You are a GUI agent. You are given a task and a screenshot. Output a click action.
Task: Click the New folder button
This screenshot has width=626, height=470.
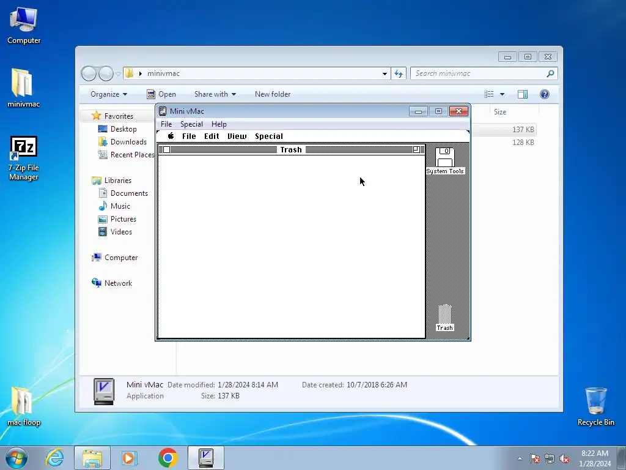coord(273,94)
